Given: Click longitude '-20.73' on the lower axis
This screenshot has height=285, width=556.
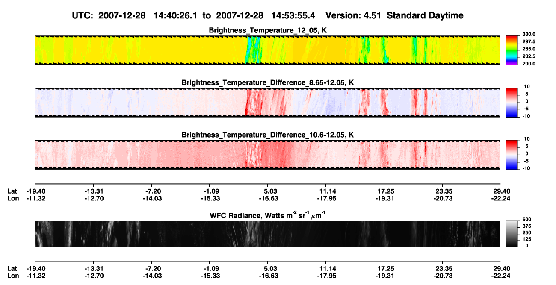Looking at the screenshot, I should point(443,276).
